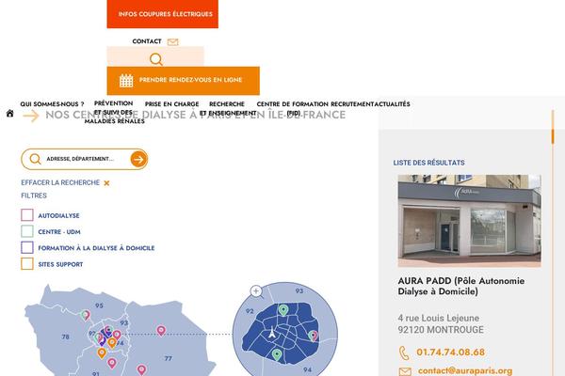Select the pink pin in department 91
The image size is (565, 376).
[112, 363]
